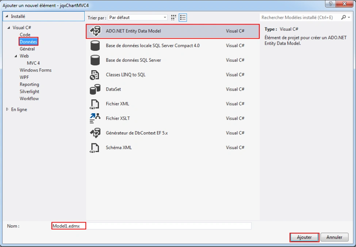The width and height of the screenshot is (356, 247).
Task: Collapse the Visual C# tree node
Action: point(9,28)
